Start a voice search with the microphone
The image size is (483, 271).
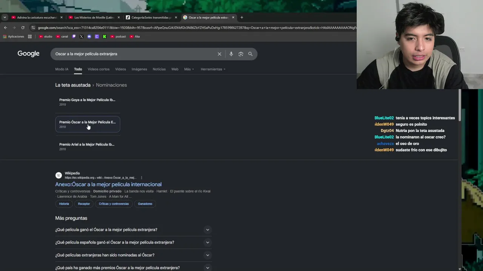tap(231, 54)
